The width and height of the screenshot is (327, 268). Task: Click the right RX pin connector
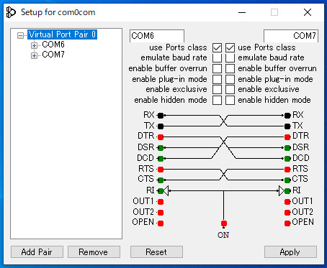click(287, 116)
